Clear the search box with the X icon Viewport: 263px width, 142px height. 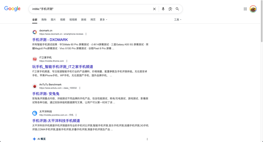(154, 9)
